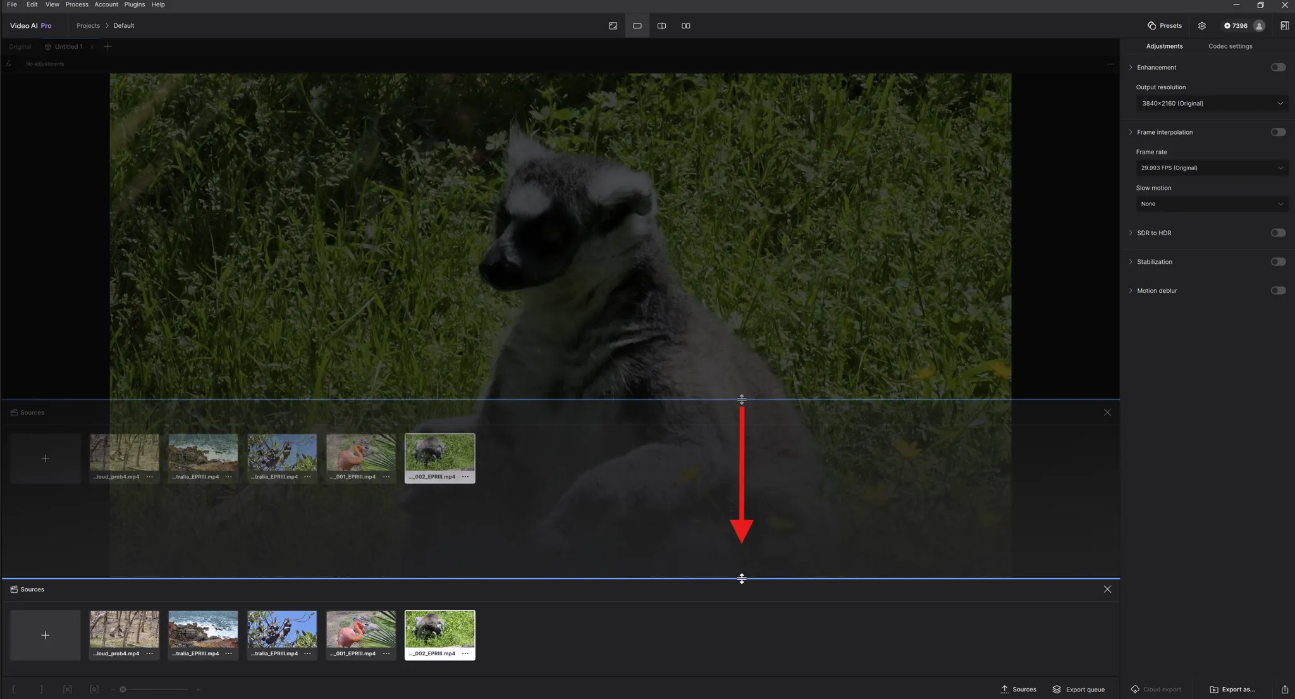Screen dimensions: 1295x699
Task: Expand the SDR to HDR section
Action: (x=1131, y=233)
